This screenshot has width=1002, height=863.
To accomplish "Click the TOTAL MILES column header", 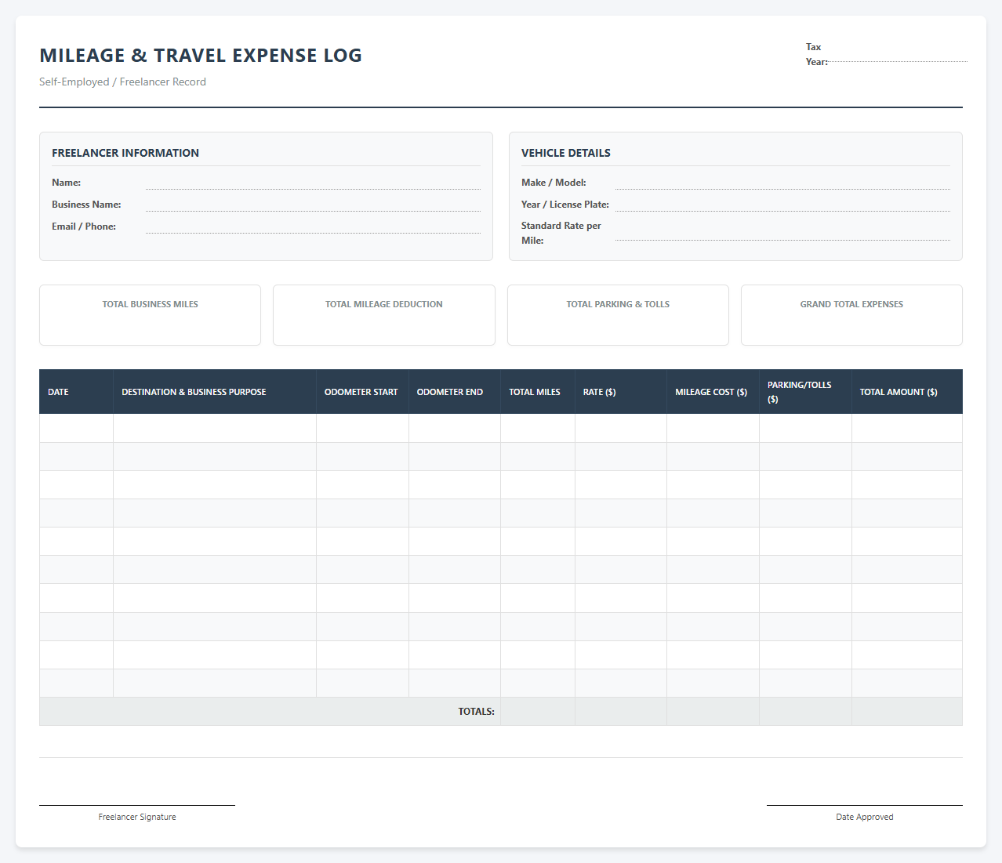I will click(x=538, y=392).
